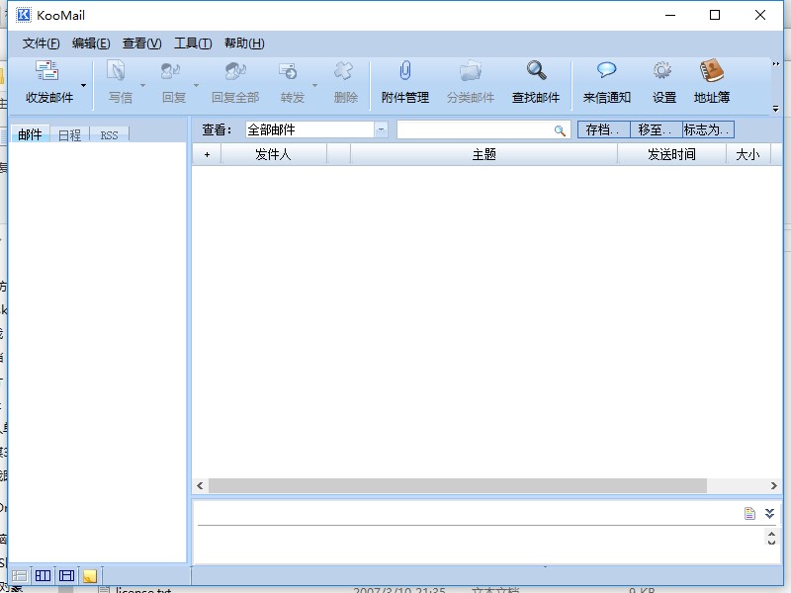The height and width of the screenshot is (593, 791).
Task: Click the Reply All (回复全部) icon
Action: (x=235, y=71)
